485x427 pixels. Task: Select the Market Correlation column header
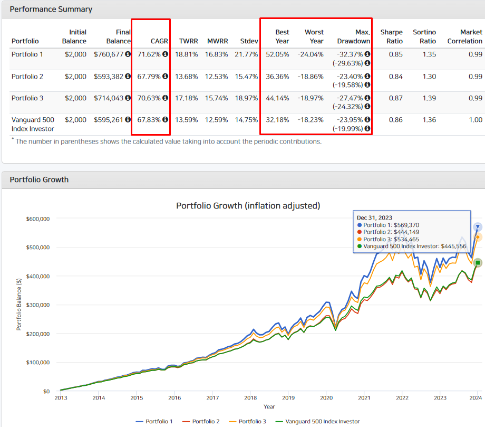(464, 36)
